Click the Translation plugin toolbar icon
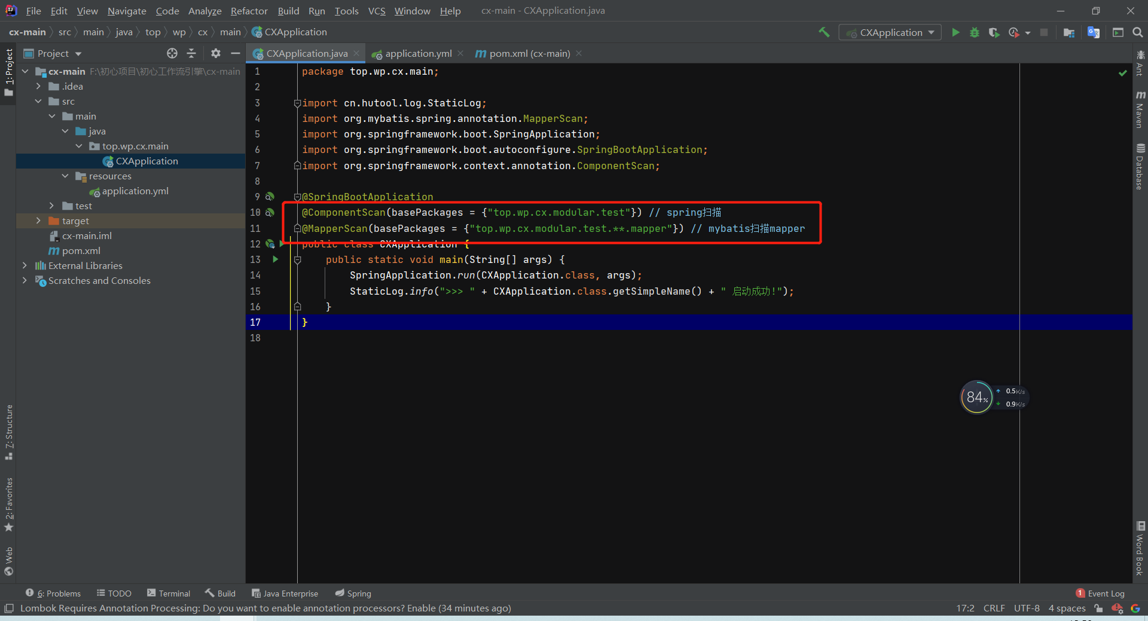Image resolution: width=1148 pixels, height=621 pixels. point(1094,32)
